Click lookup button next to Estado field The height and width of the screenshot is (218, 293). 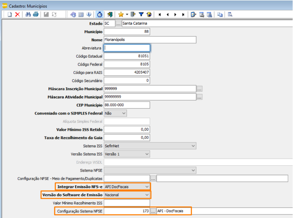pos(118,24)
